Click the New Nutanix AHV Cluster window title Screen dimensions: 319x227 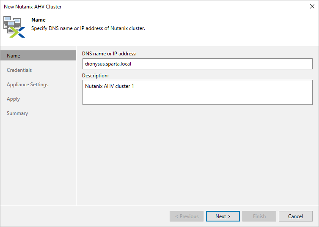click(33, 7)
